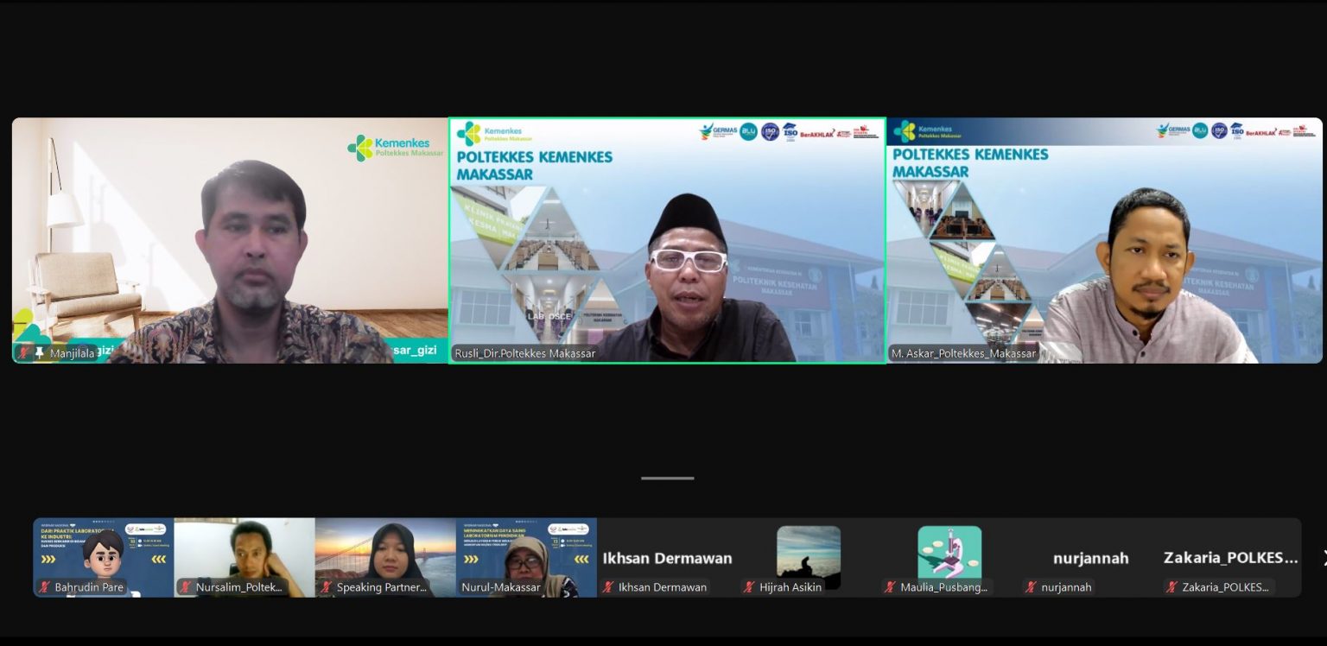
Task: Click the Maulia_Pusbang... name label
Action: 943,587
